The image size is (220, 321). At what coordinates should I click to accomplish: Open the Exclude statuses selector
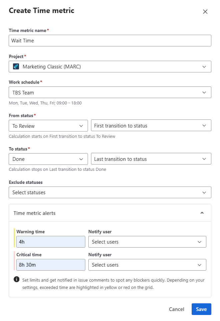pyautogui.click(x=110, y=193)
